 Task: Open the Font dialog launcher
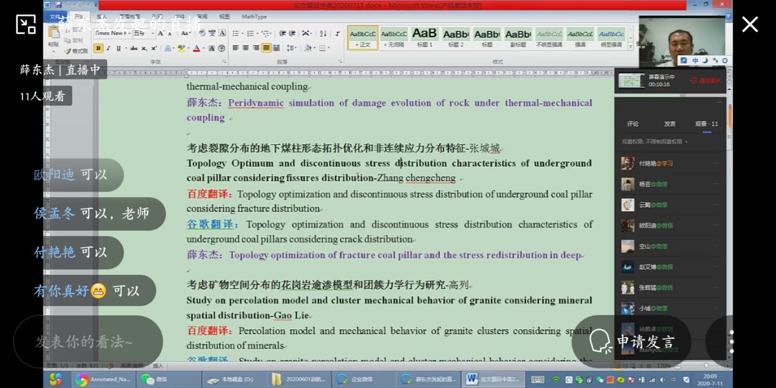(224, 61)
